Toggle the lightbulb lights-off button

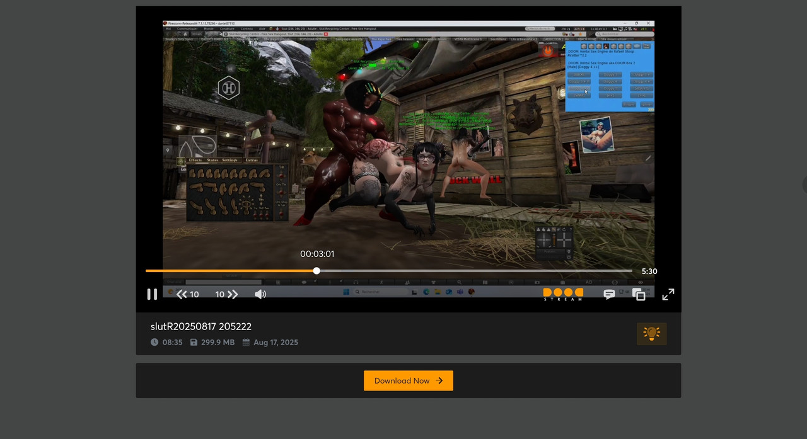pos(652,333)
